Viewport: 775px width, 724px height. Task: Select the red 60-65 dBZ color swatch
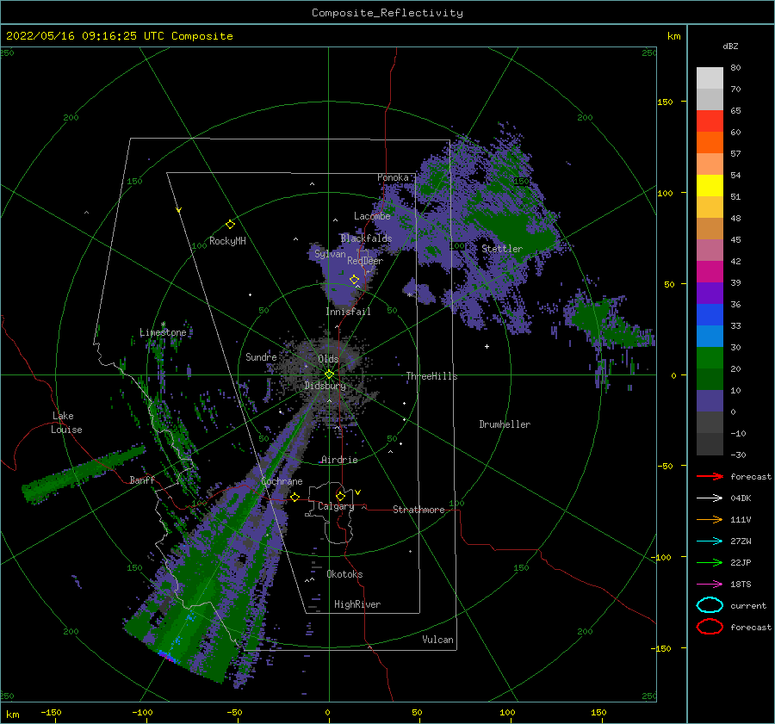[x=710, y=121]
